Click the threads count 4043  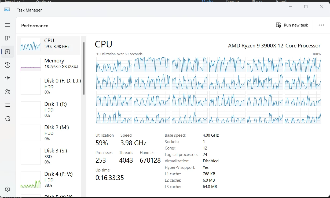point(126,160)
